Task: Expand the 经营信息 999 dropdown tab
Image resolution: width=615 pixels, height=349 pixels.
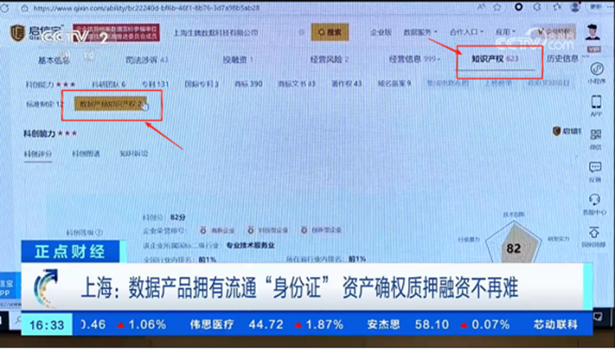Action: click(414, 59)
